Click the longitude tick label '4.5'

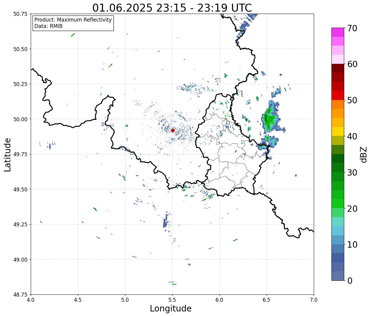point(78,300)
